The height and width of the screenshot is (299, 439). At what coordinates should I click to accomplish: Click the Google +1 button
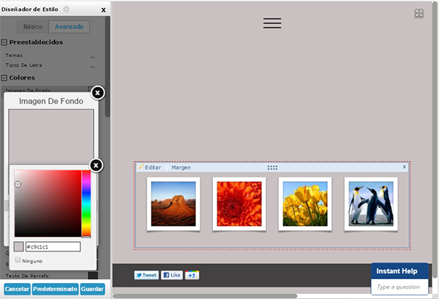(192, 275)
